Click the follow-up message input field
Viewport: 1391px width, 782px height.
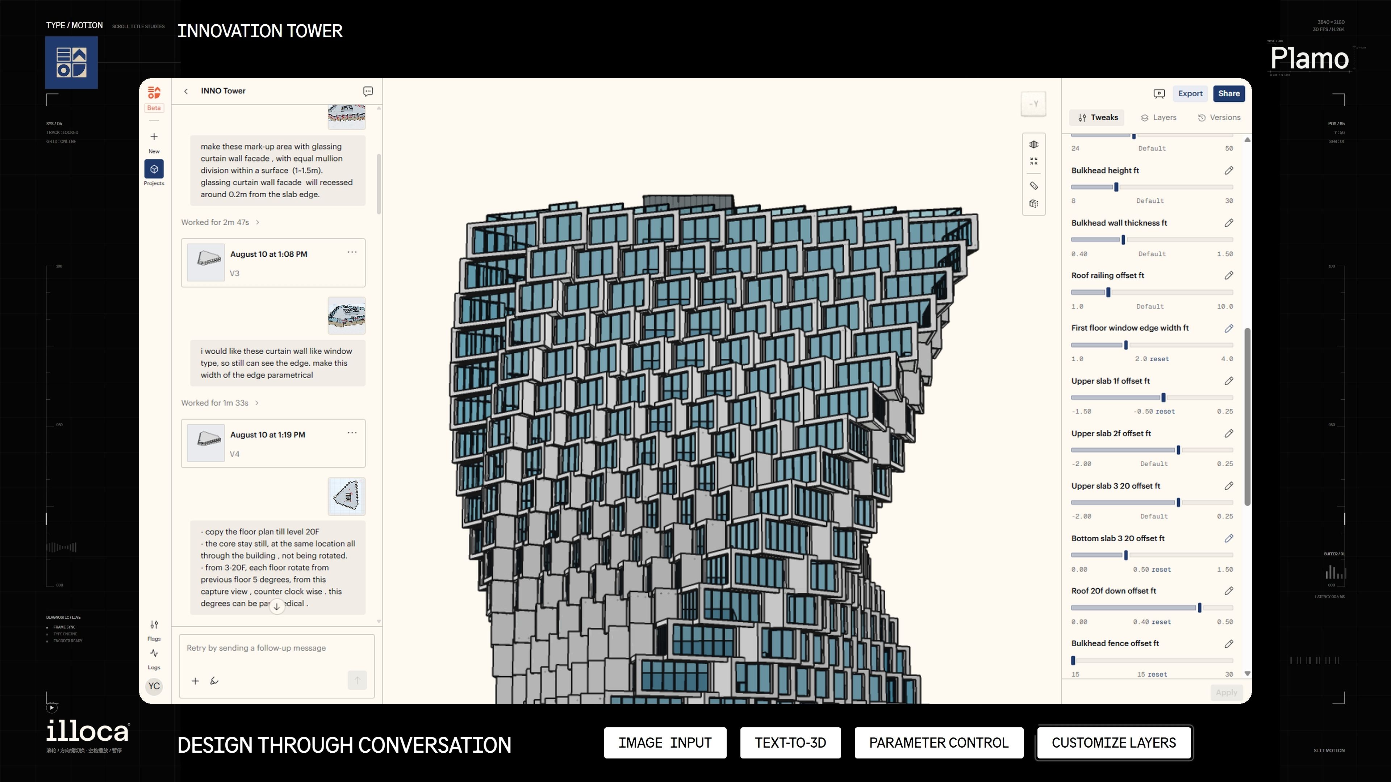tap(276, 648)
